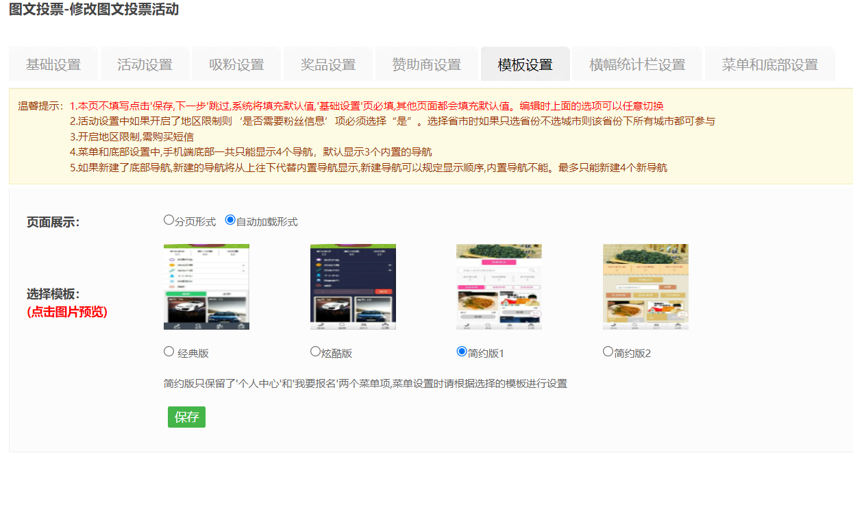Preview the 简约版1 template thumbnail
The width and height of the screenshot is (853, 514).
point(499,286)
